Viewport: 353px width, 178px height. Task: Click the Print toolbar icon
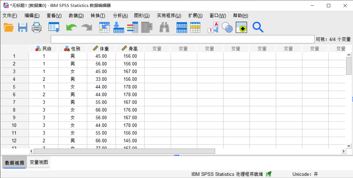pyautogui.click(x=36, y=27)
